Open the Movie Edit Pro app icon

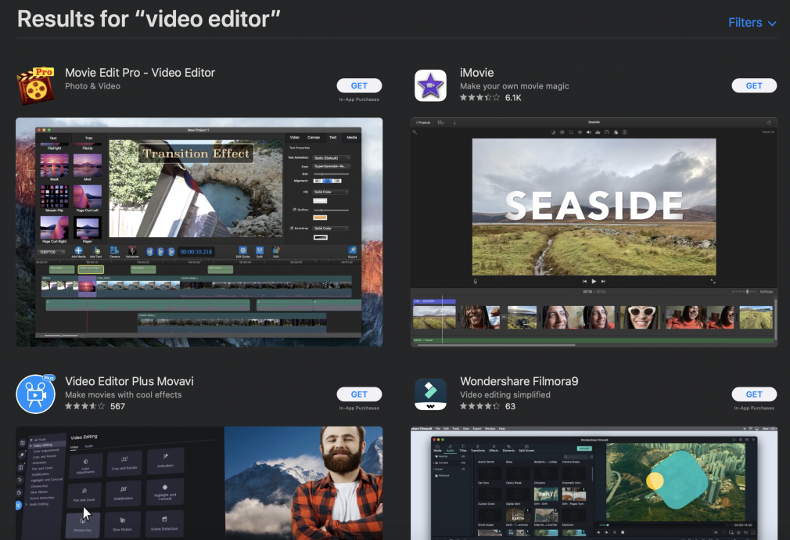35,85
